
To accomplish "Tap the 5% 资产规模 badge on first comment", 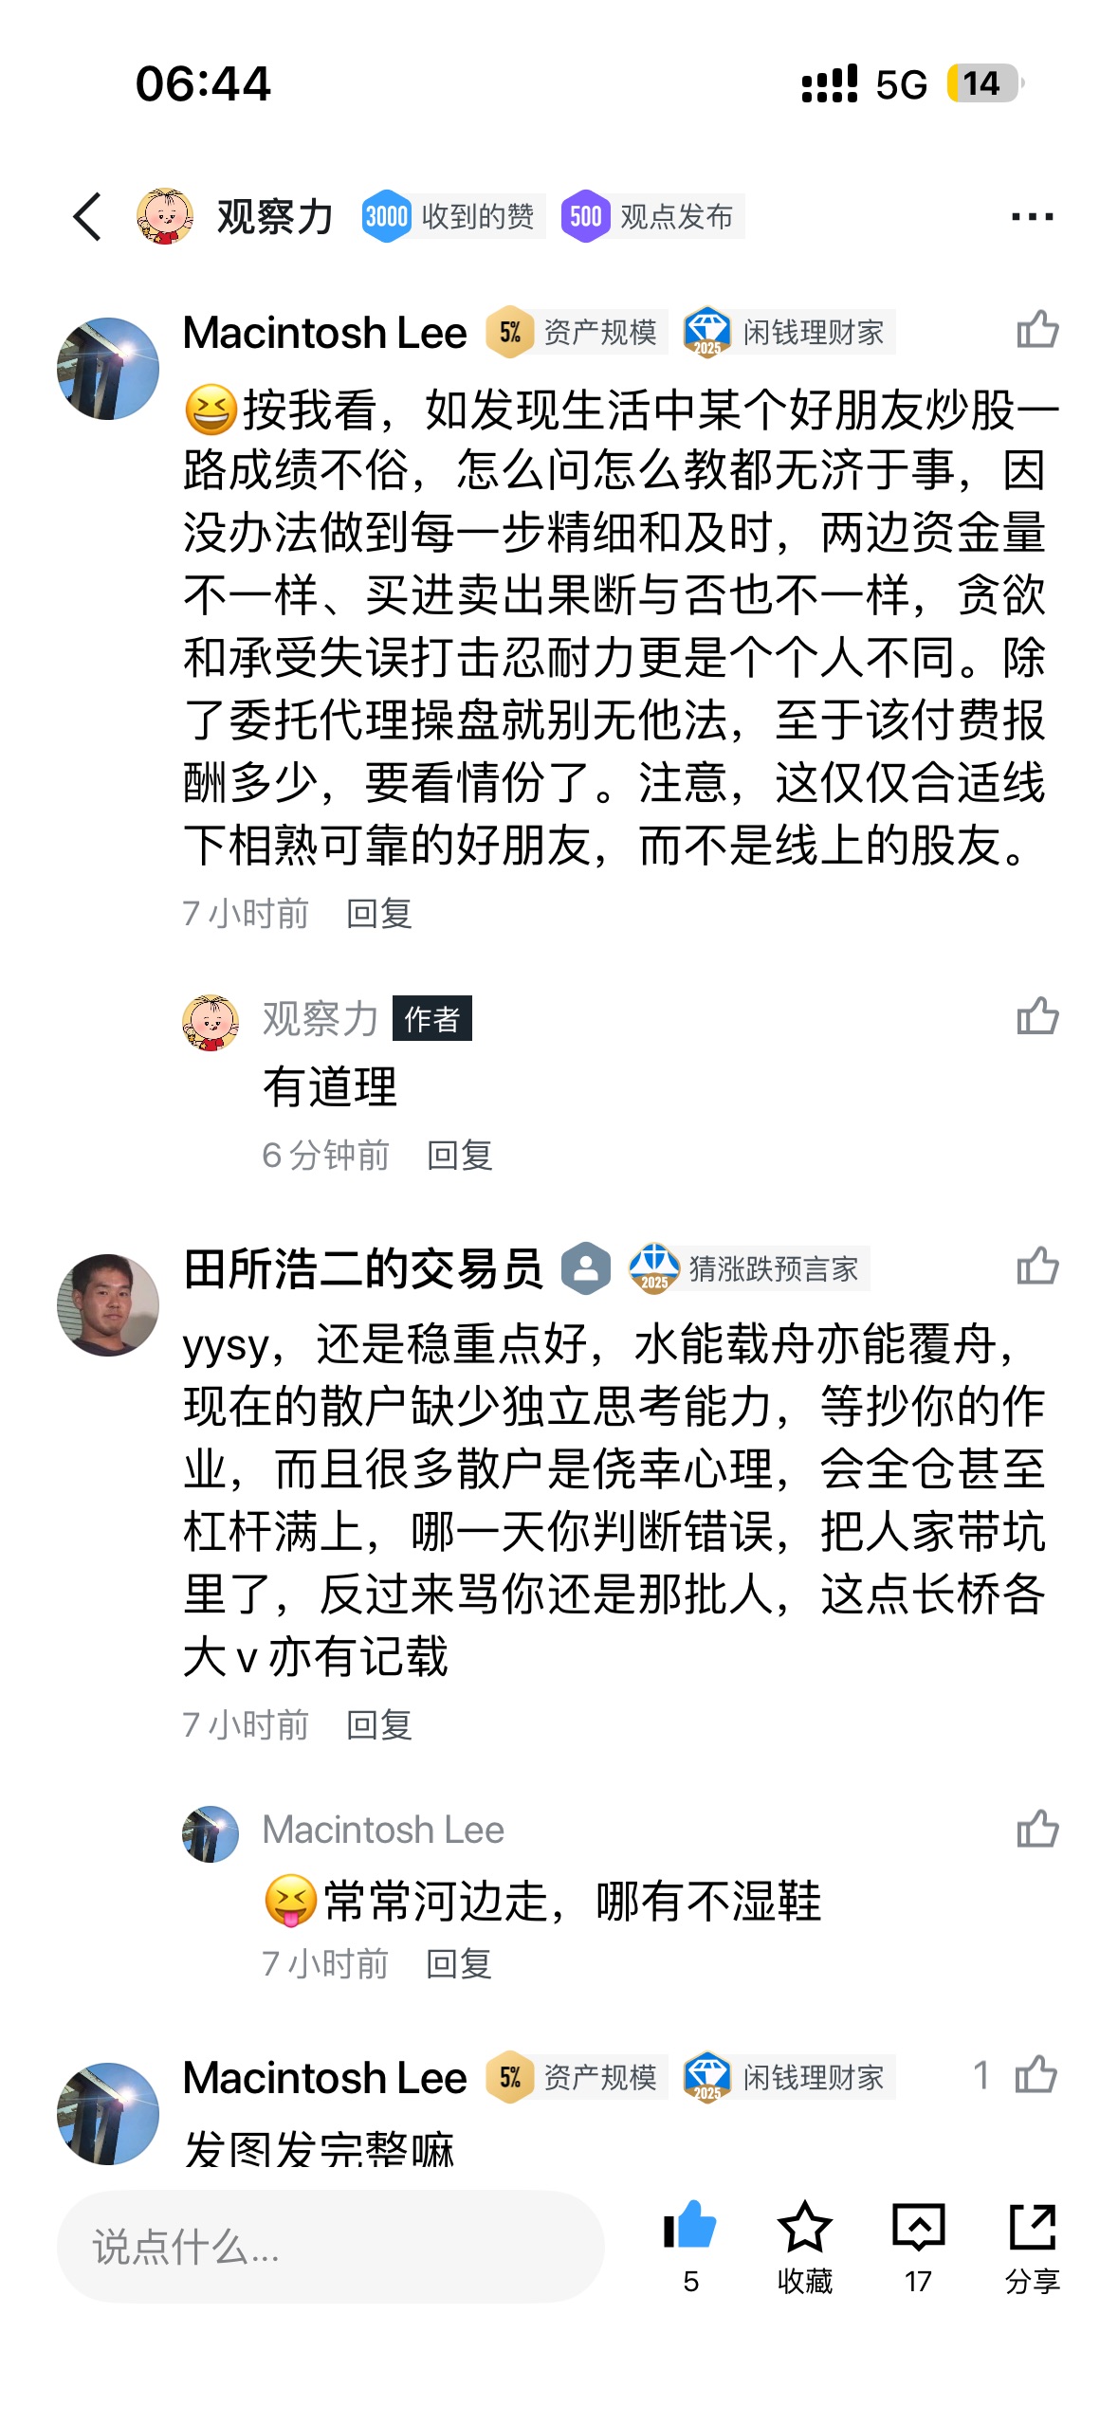I will pos(576,332).
